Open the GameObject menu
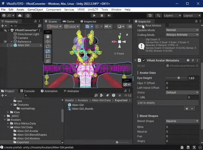The width and height of the screenshot is (203, 150). 35,10
